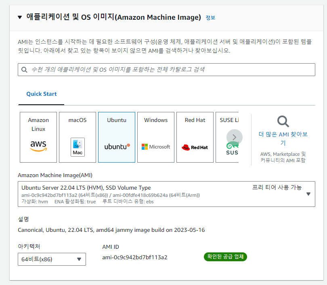Click the search magnifier icon in search box
327x285 pixels.
pyautogui.click(x=24, y=70)
